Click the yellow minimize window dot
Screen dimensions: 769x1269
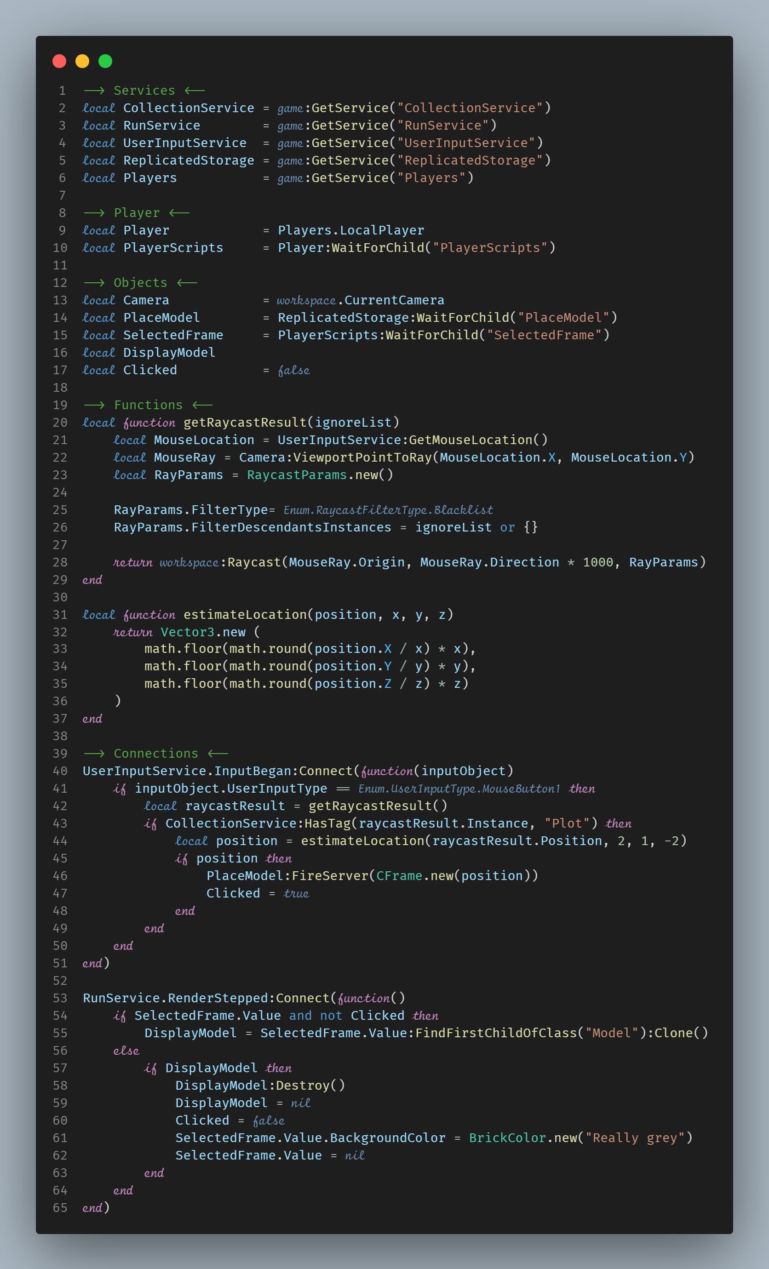click(x=82, y=61)
